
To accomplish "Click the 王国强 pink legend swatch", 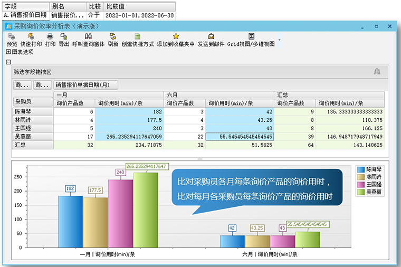I will tap(361, 185).
